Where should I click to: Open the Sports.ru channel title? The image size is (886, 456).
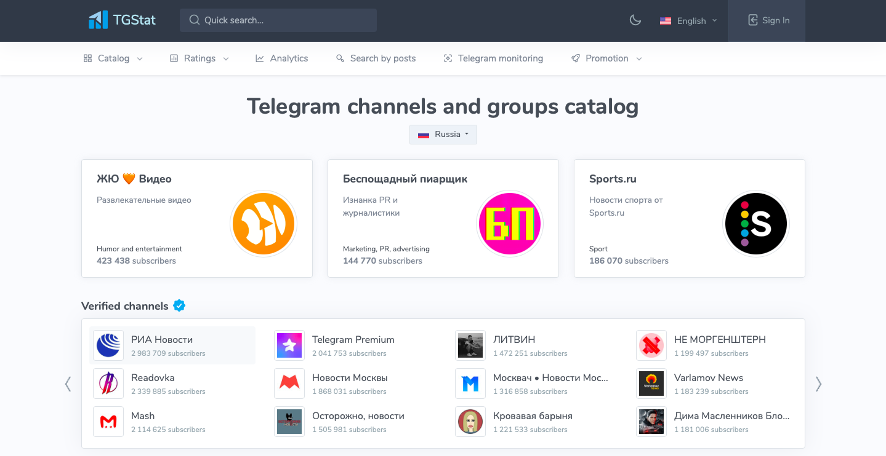click(x=613, y=179)
